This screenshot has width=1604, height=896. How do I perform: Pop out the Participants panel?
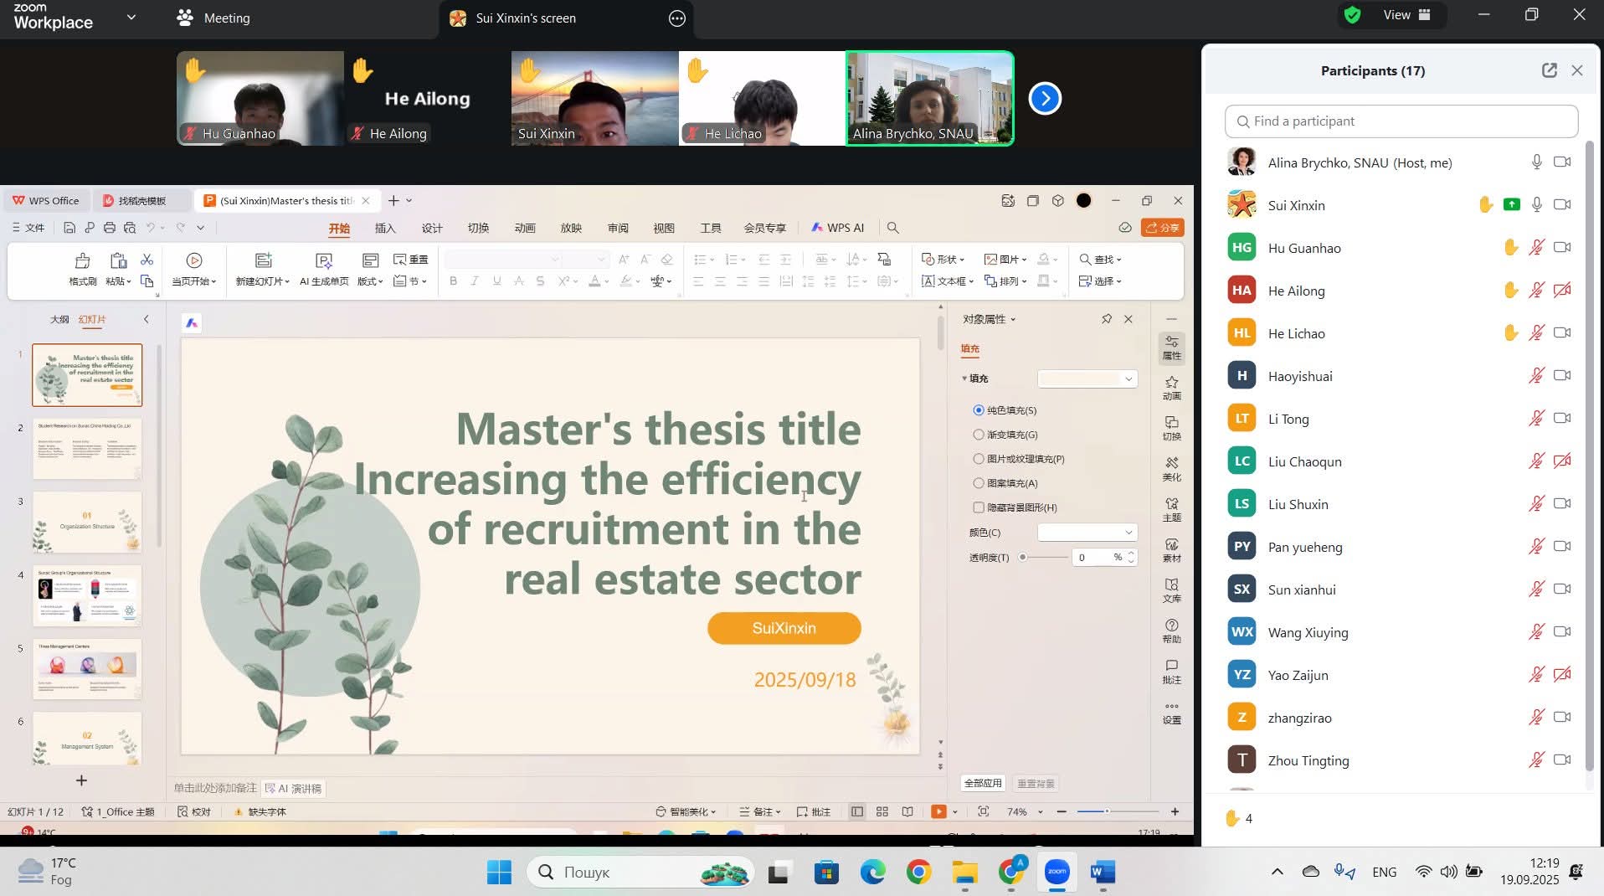1549,70
